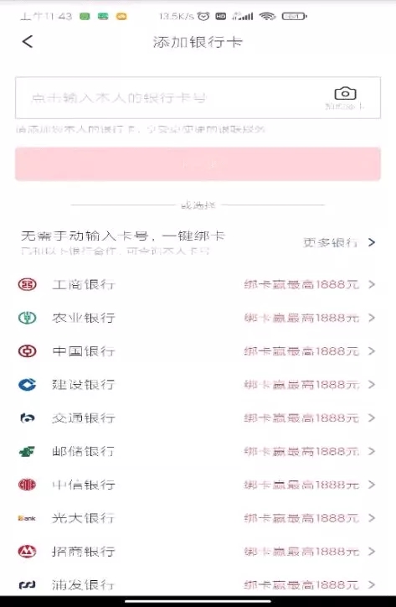Tap the 中国银行 red logo
This screenshot has width=396, height=607.
pyautogui.click(x=27, y=351)
